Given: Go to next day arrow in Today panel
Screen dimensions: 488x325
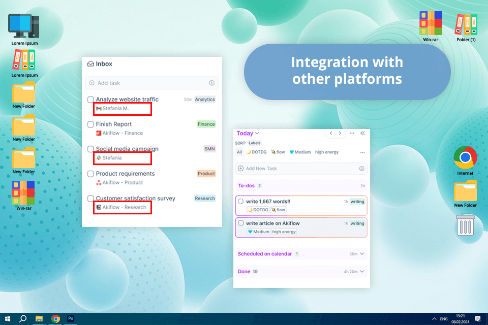Looking at the screenshot, I should [340, 133].
